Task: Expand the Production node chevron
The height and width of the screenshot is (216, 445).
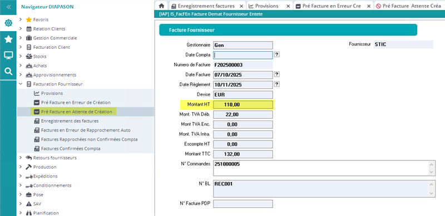Action: 21,167
